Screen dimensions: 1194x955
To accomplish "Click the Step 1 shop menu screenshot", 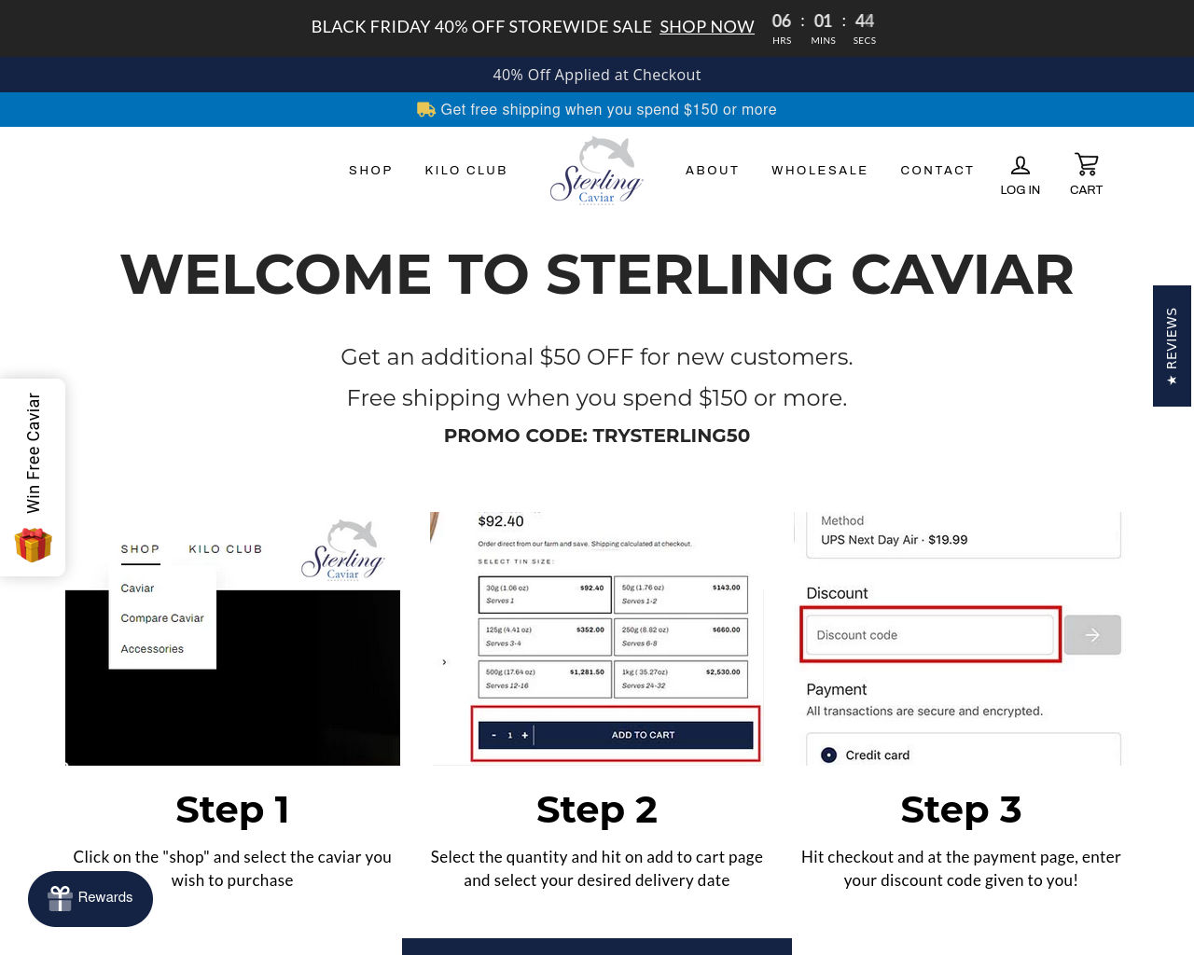I will tap(232, 639).
